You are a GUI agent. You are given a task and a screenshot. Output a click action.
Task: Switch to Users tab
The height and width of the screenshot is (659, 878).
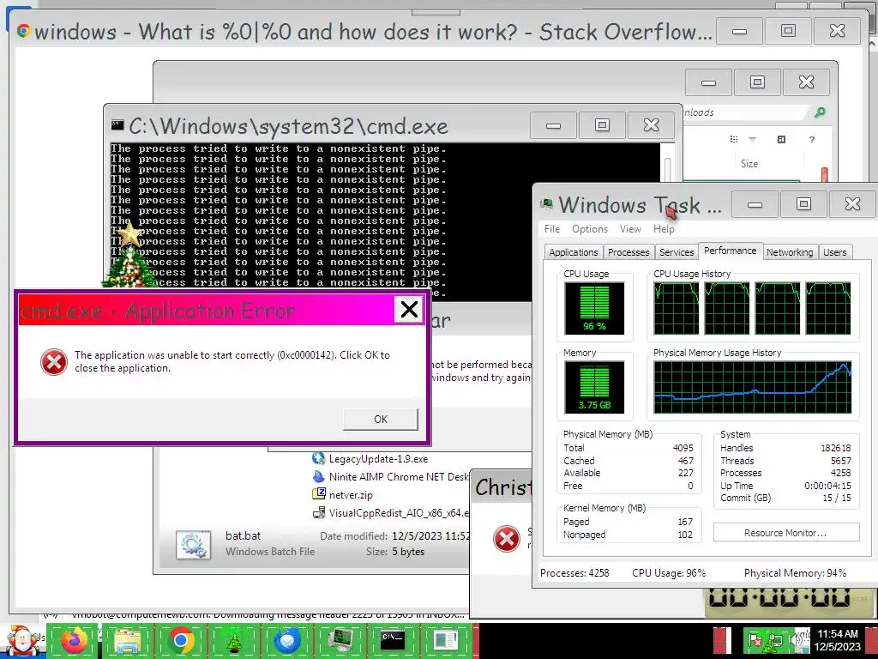pos(834,252)
